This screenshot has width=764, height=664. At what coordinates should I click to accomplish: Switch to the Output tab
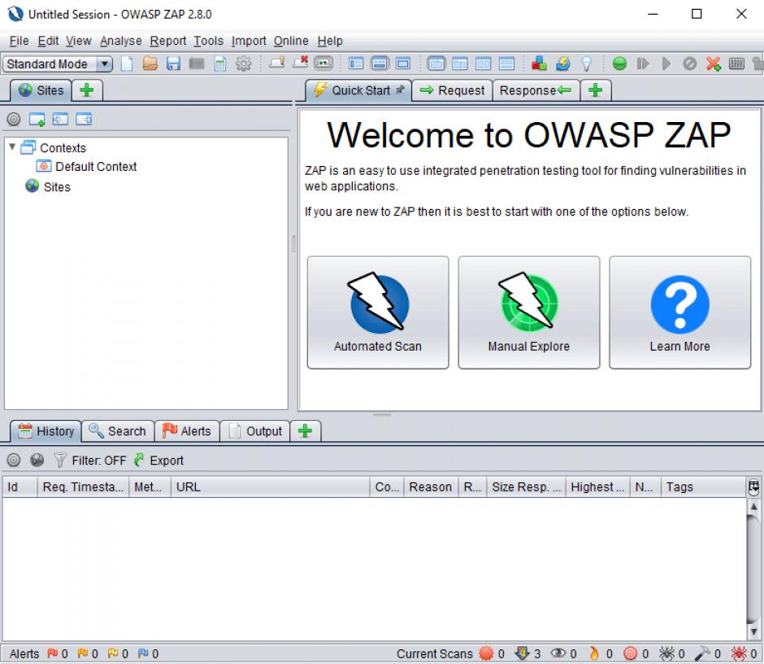coord(255,431)
